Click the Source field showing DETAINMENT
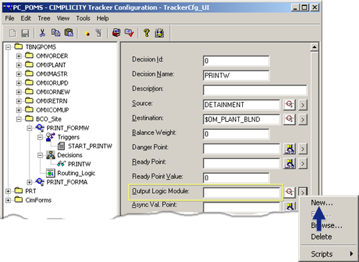Viewport: 359px width, 262px height. [x=242, y=105]
